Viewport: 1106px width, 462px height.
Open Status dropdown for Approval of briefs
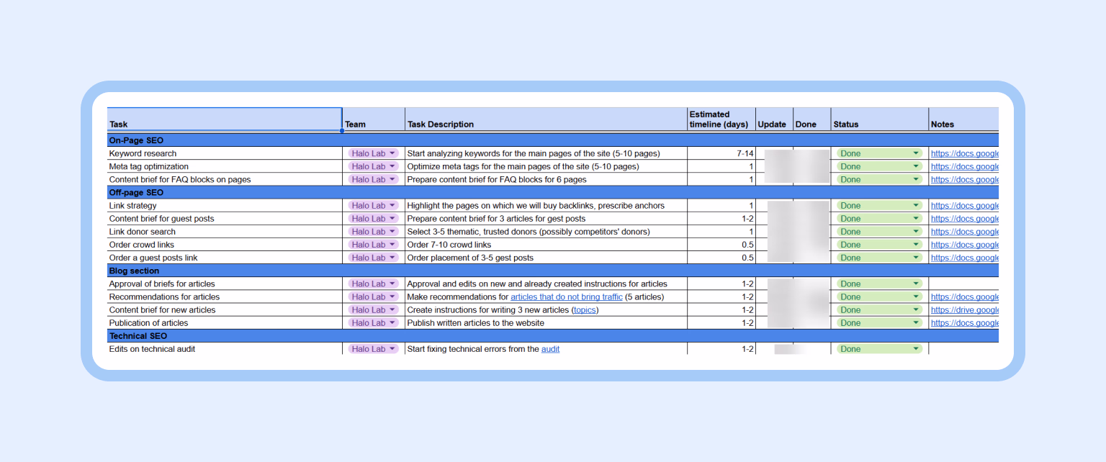click(x=879, y=284)
